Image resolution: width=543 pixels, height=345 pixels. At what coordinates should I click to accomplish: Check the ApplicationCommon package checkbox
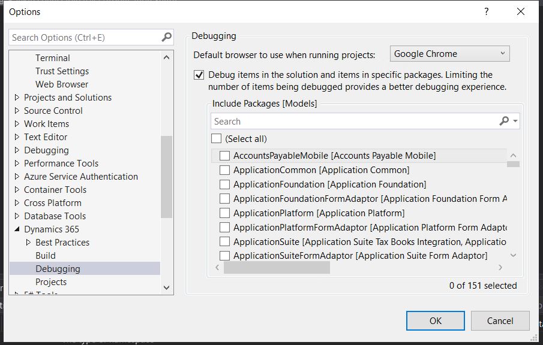click(224, 170)
